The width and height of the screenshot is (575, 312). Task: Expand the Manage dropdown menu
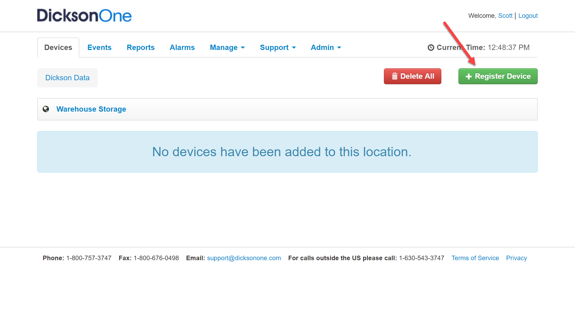click(x=227, y=48)
